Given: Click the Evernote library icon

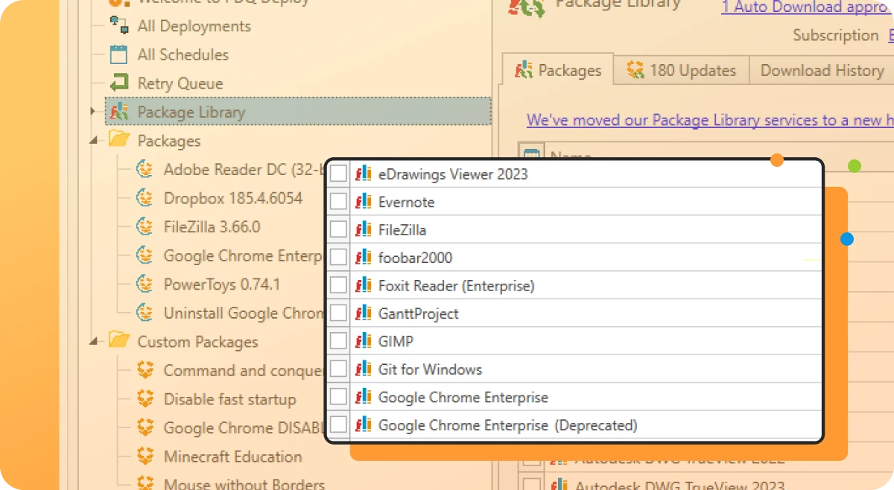Looking at the screenshot, I should click(364, 202).
